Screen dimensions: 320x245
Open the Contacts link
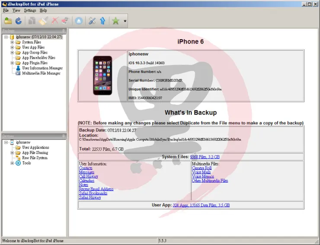[x=86, y=168]
